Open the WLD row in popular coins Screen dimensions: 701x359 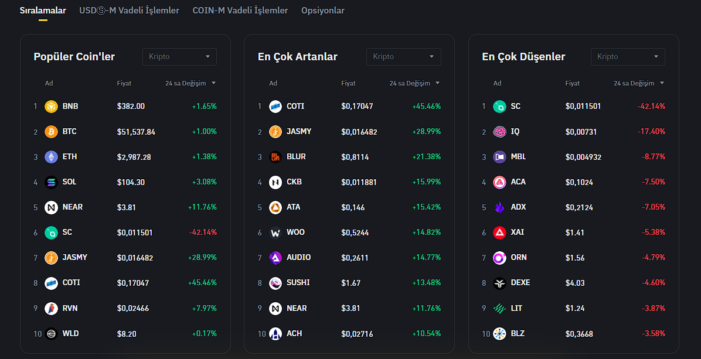[x=70, y=334]
